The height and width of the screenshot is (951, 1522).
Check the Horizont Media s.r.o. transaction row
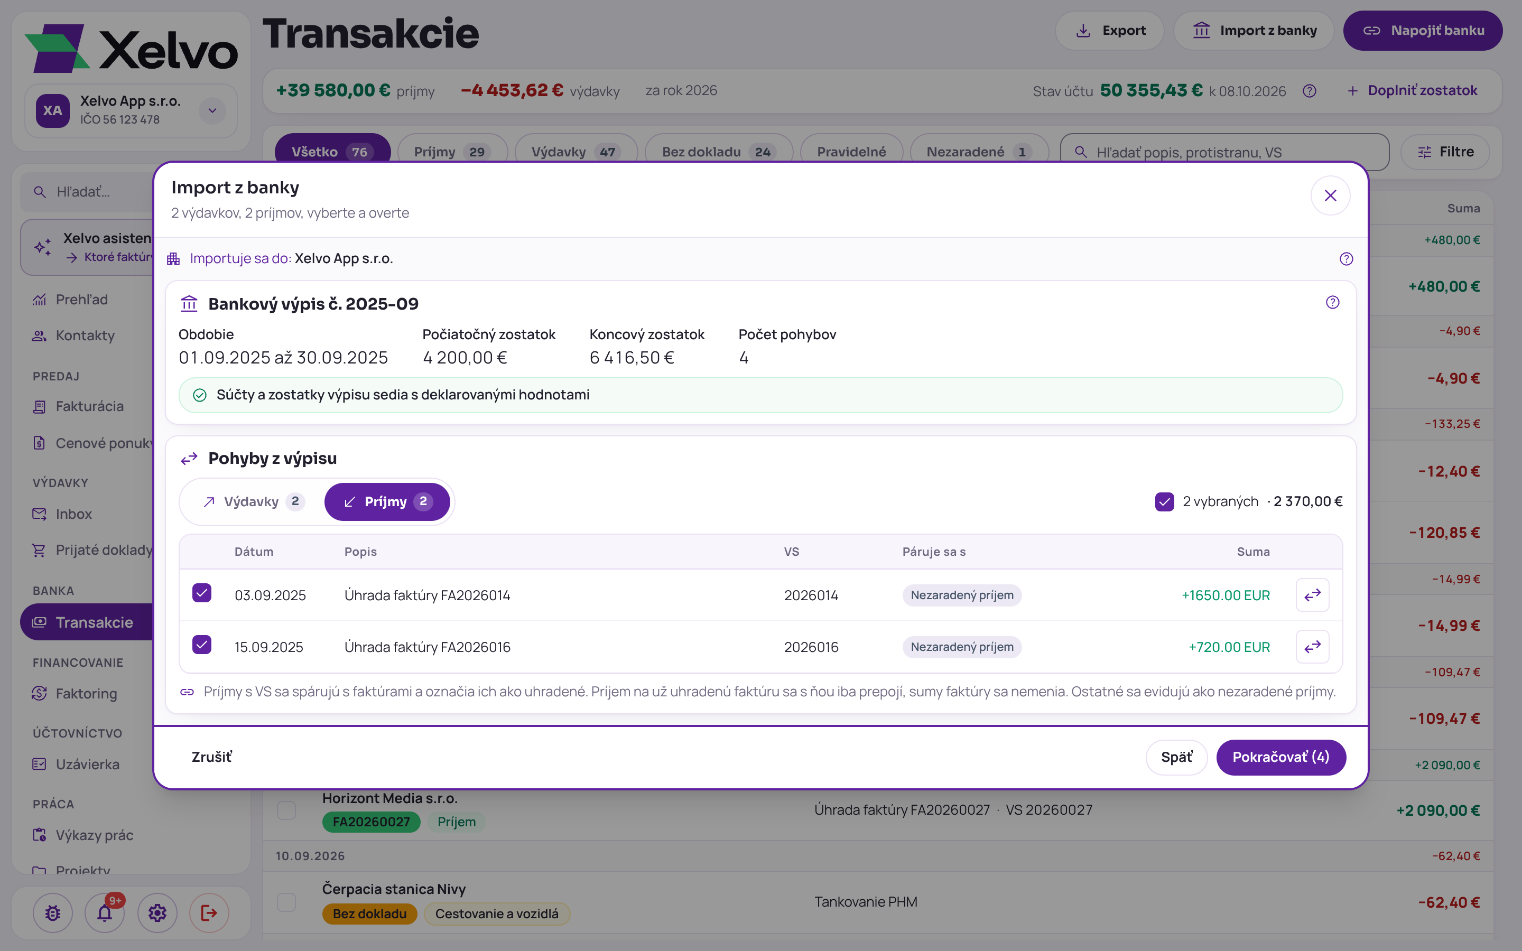287,810
